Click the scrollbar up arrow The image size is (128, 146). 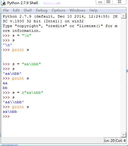point(124,16)
